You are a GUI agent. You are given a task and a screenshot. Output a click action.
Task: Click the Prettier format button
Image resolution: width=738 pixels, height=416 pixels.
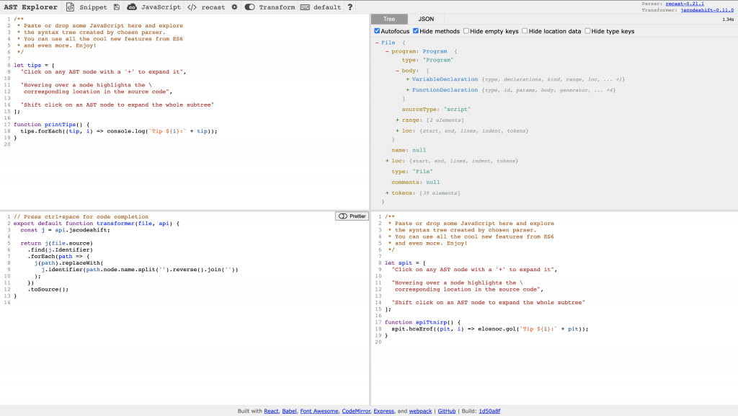351,216
